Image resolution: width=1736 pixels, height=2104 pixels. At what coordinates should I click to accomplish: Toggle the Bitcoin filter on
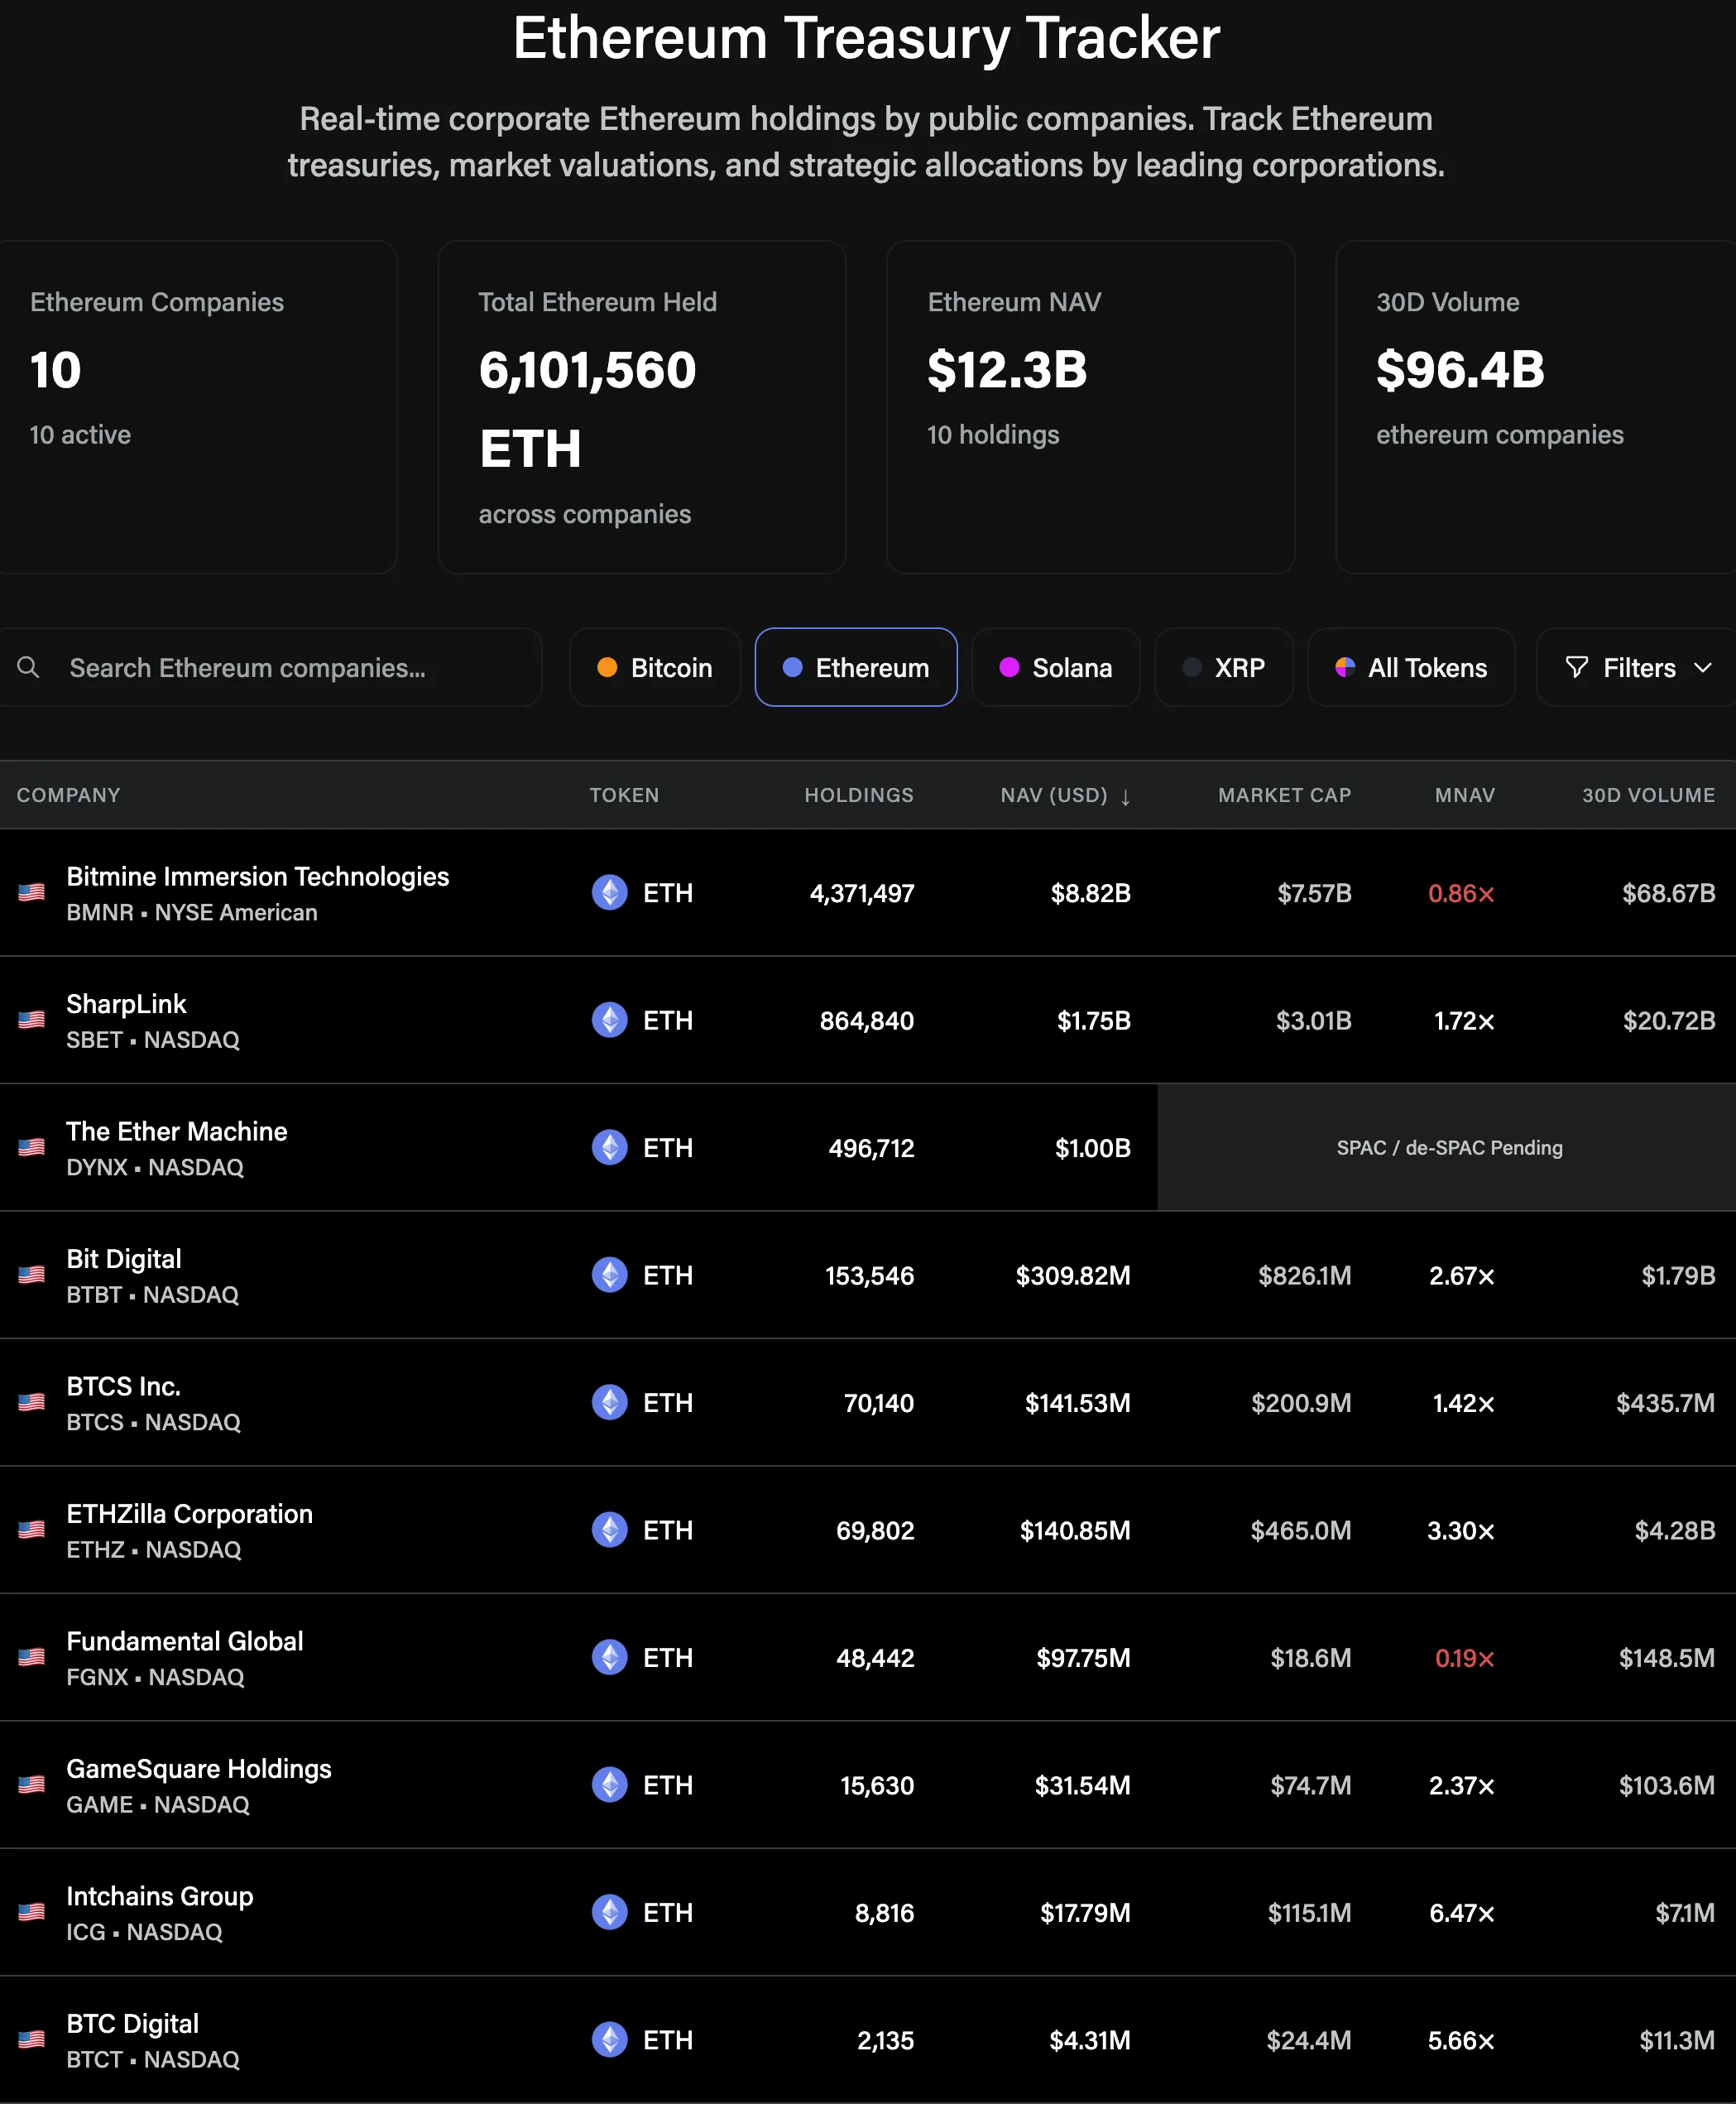click(x=655, y=667)
